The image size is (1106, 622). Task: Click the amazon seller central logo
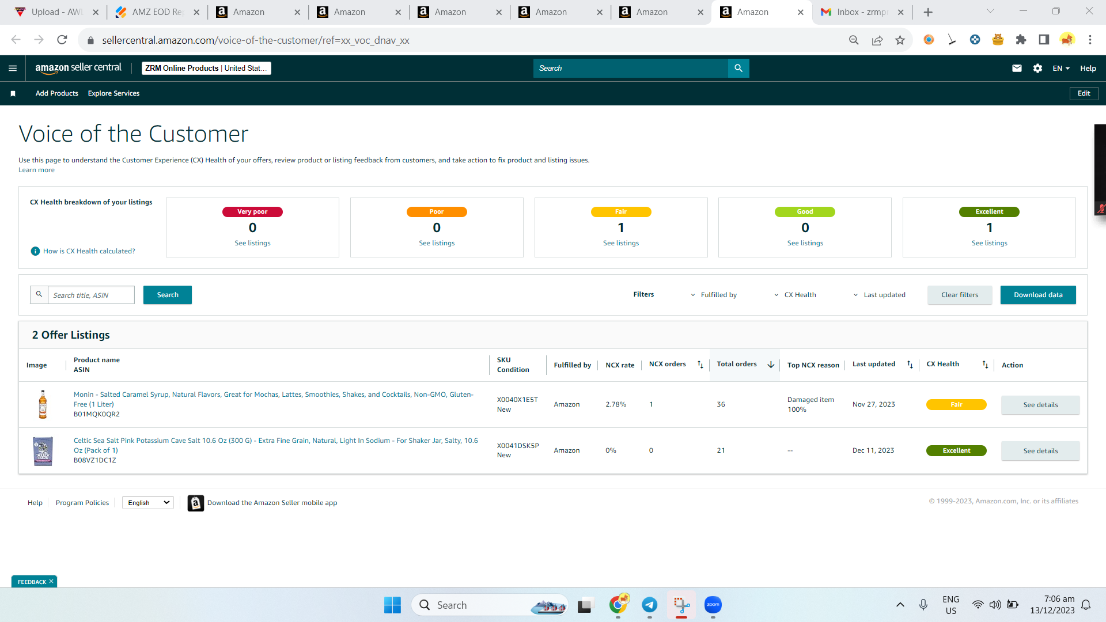coord(78,68)
